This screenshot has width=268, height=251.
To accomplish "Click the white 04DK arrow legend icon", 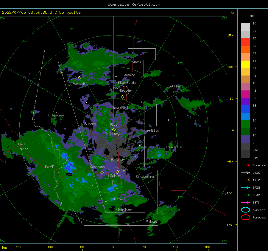I will (245, 173).
